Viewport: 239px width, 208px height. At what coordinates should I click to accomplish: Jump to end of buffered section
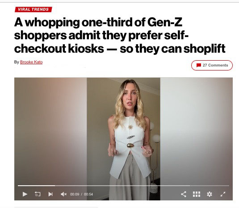190,186
